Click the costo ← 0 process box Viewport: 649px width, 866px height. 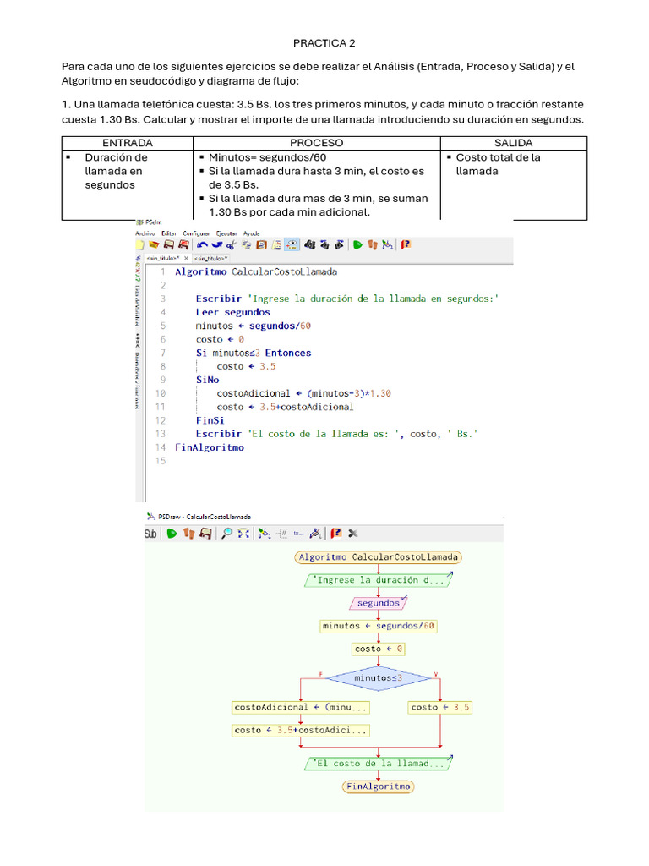(x=378, y=649)
